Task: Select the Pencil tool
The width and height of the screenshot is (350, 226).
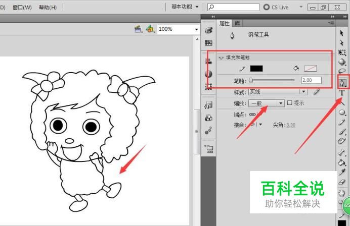Action: tap(342, 122)
